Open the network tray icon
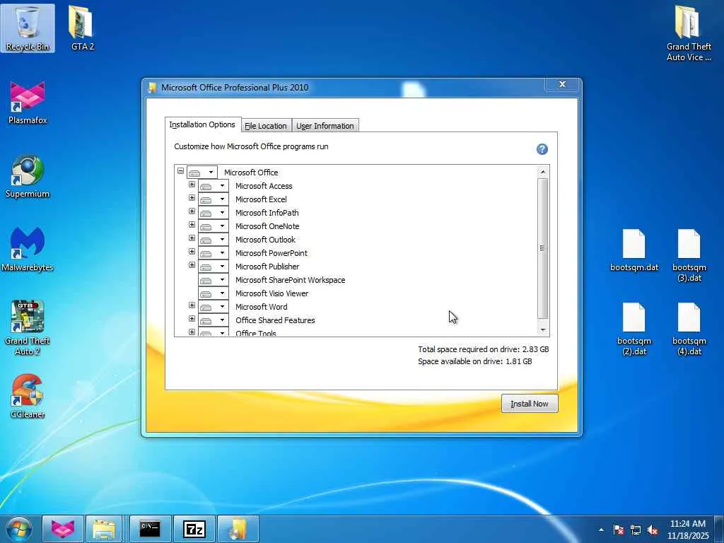The width and height of the screenshot is (724, 543). click(x=636, y=530)
